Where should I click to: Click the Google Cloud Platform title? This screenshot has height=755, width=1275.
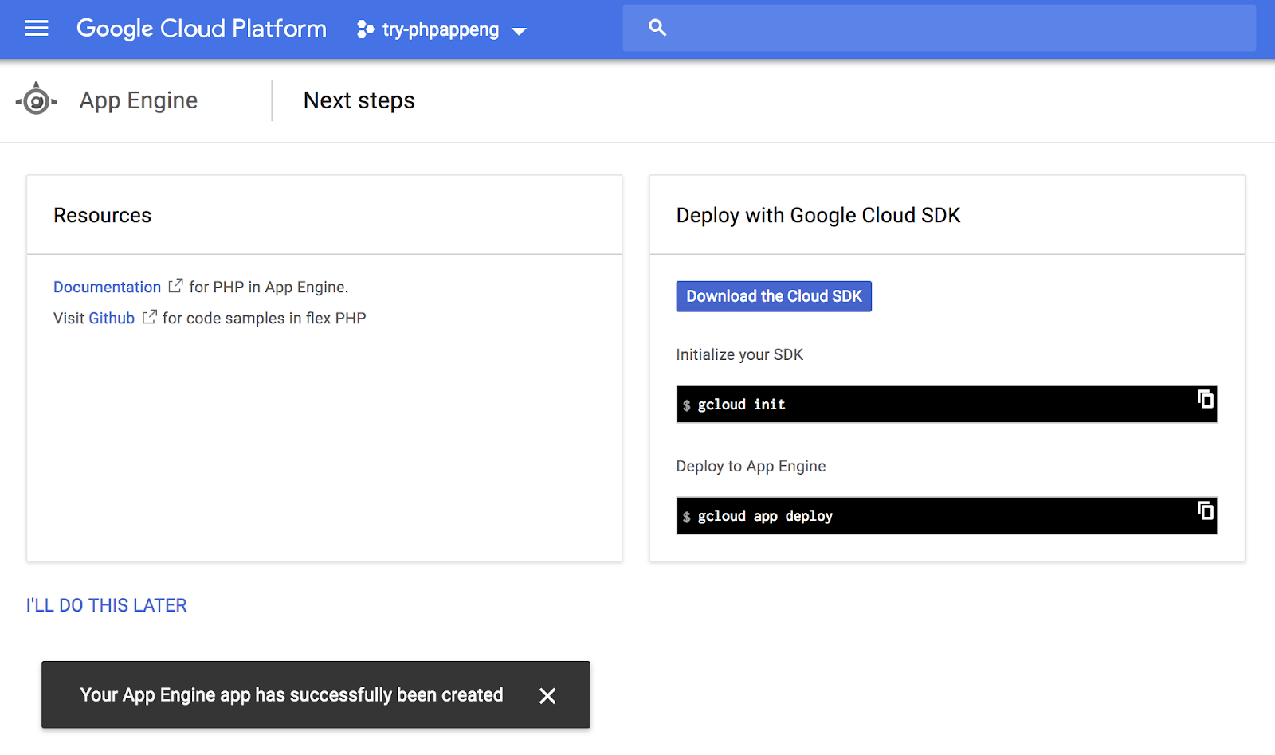tap(202, 29)
